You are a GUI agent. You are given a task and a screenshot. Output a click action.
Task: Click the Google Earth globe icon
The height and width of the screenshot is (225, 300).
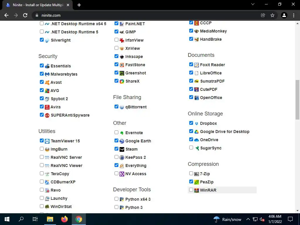point(122,141)
